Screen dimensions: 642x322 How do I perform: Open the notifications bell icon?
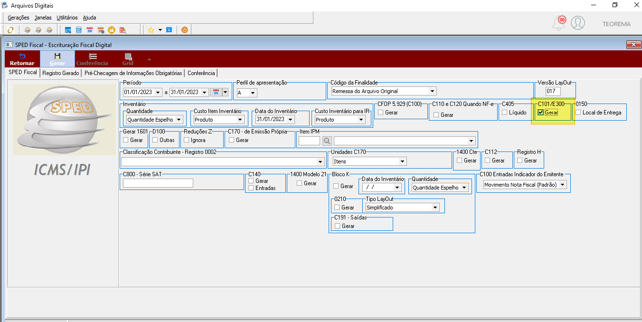(x=559, y=23)
